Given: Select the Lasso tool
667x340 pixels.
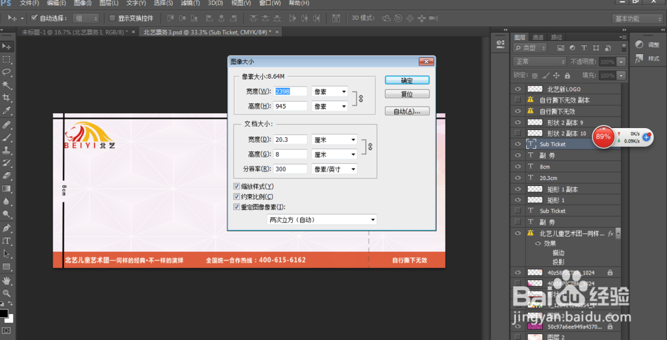Looking at the screenshot, I should (x=7, y=72).
